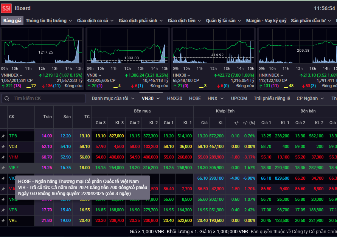337x237 pixels.
Task: Click VNM matched price 56.60
Action: [203, 200]
